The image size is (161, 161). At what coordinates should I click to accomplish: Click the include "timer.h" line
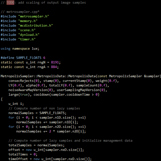[18, 39]
